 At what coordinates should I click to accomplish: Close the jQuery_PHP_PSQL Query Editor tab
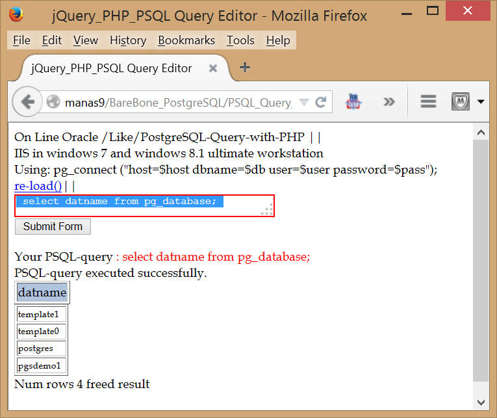coord(212,68)
